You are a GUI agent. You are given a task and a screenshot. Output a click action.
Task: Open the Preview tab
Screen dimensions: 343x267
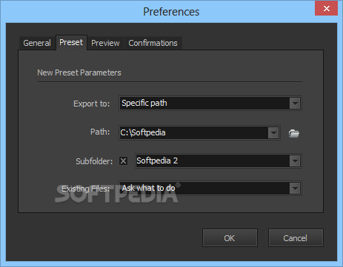point(105,43)
